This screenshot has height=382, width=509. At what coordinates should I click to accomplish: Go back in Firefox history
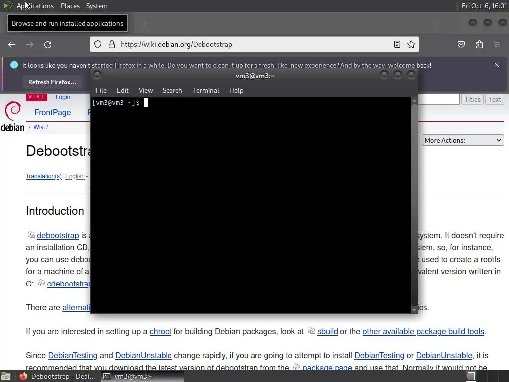click(12, 44)
